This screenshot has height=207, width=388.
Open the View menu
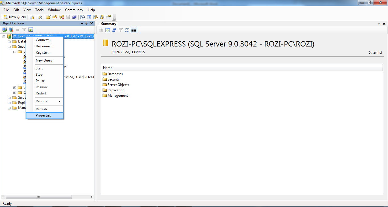click(27, 10)
